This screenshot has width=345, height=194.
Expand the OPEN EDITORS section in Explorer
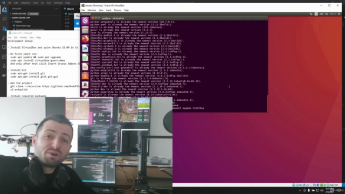tap(19, 13)
